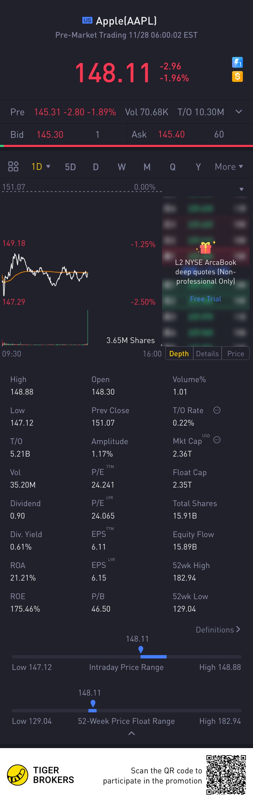253x802 pixels.
Task: Tap the gift box promotion icon
Action: [205, 248]
